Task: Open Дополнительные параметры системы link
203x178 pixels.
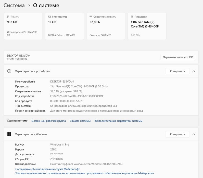Action: coord(119,121)
